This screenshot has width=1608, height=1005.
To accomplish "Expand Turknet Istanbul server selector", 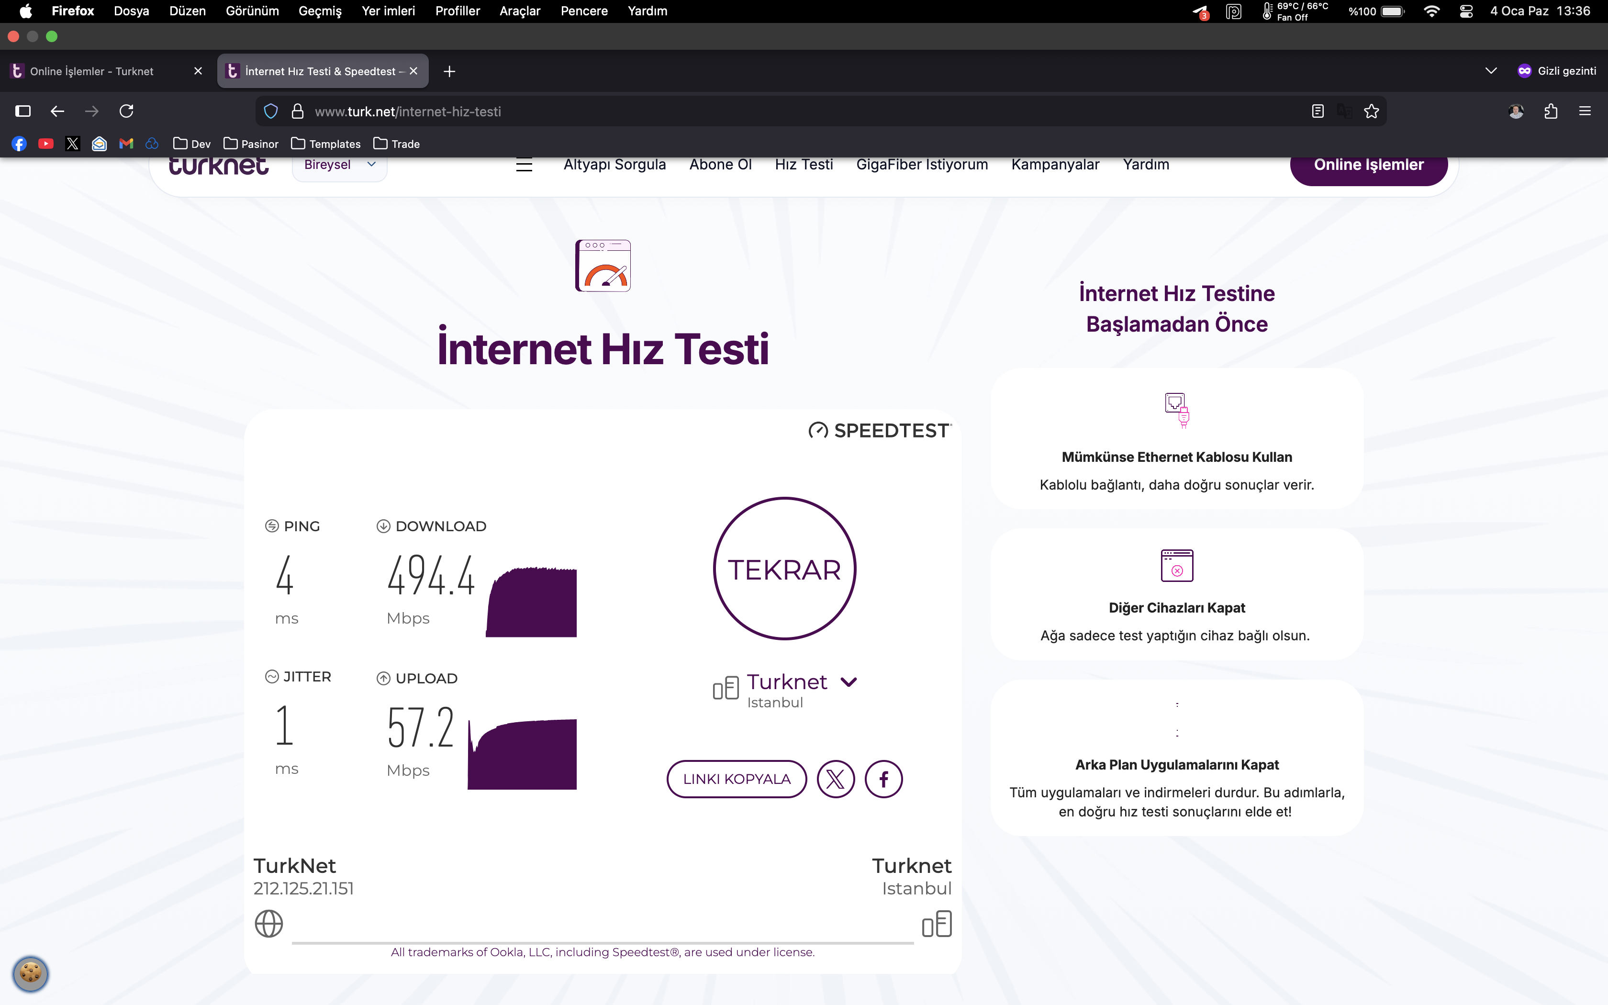I will [785, 690].
